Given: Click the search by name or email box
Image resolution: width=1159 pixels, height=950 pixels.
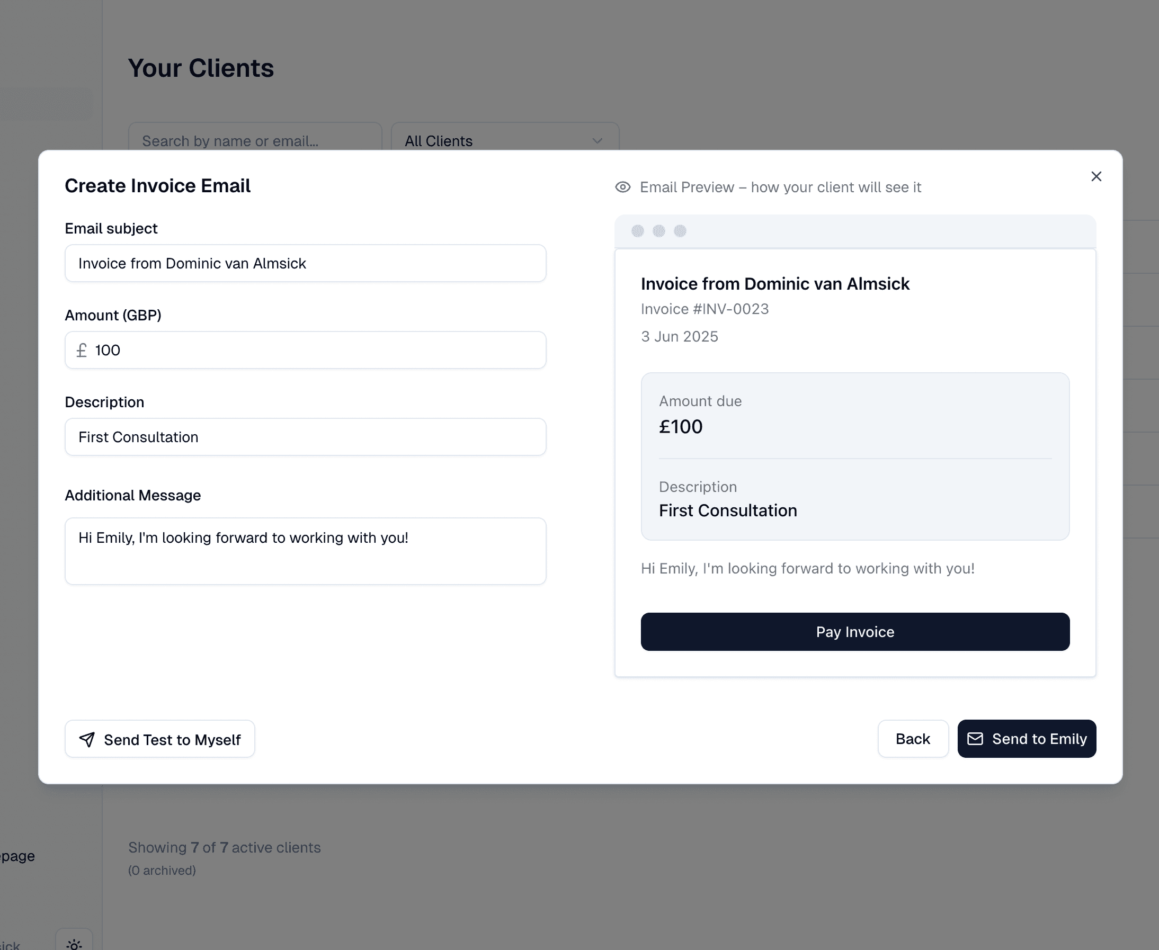Looking at the screenshot, I should 255,141.
